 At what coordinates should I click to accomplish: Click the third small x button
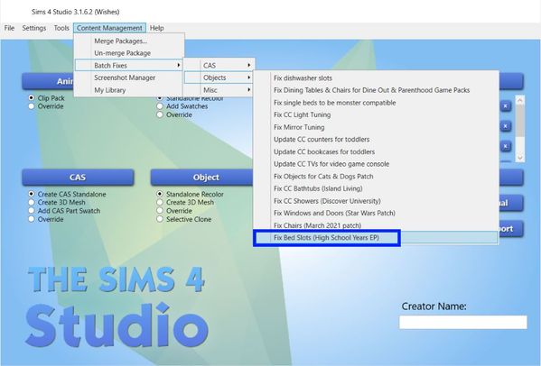(506, 147)
